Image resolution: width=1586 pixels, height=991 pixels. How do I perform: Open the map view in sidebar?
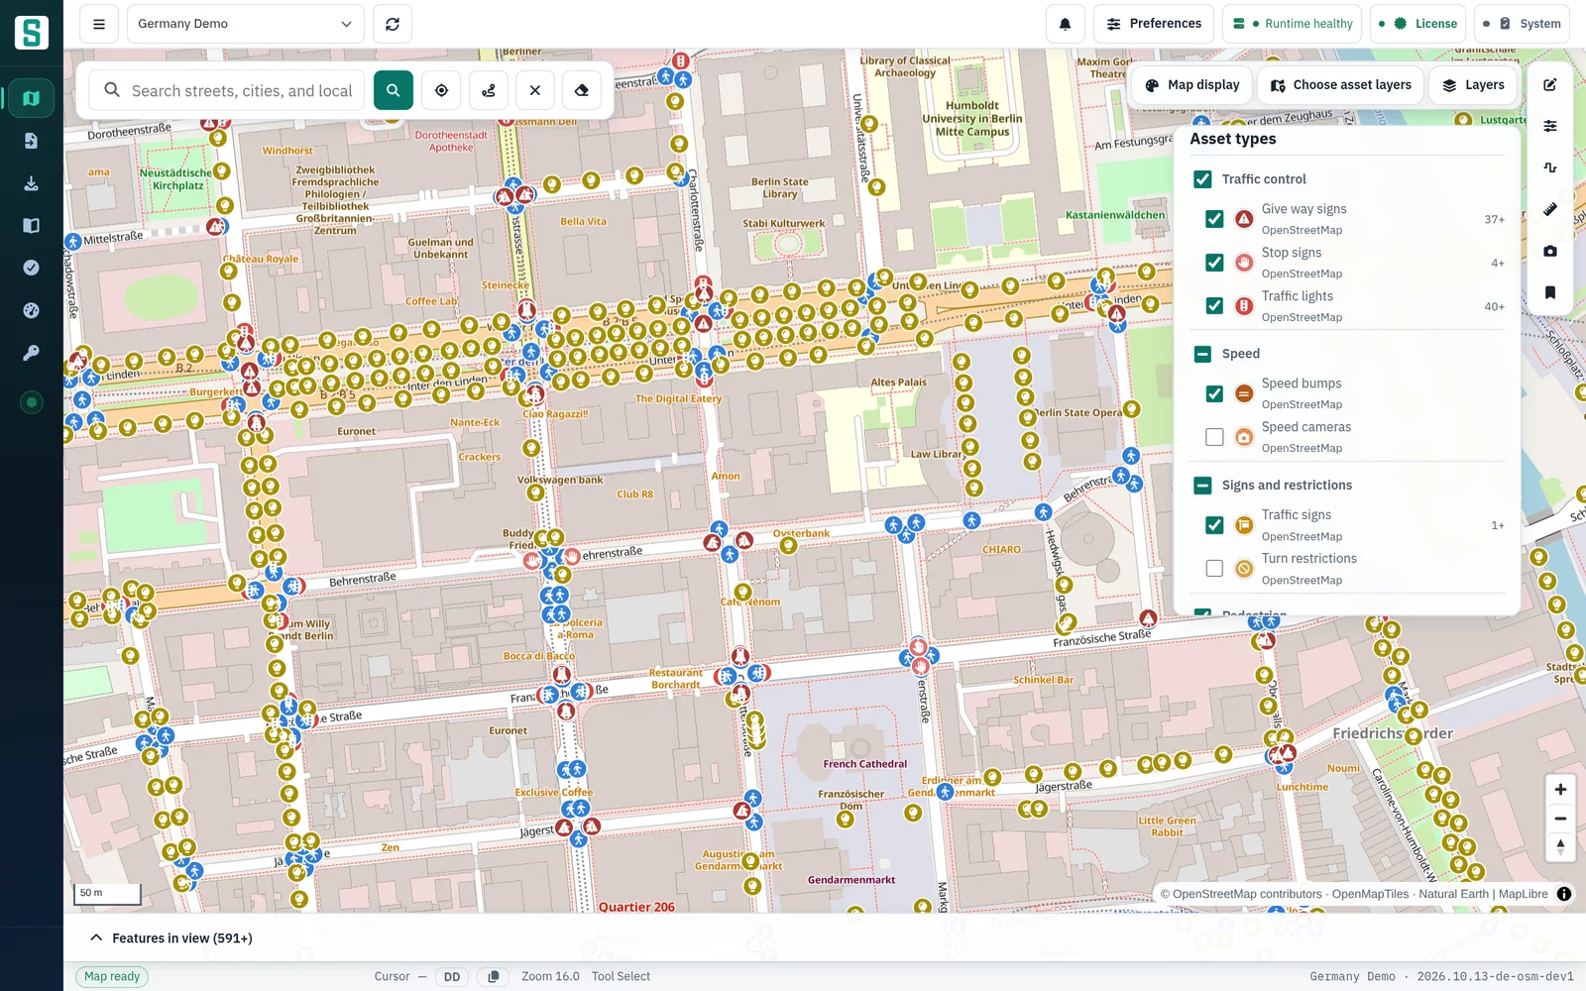32,98
